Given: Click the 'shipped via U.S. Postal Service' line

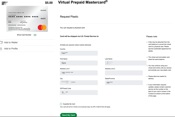Looking at the screenshot, I should (x=79, y=36).
